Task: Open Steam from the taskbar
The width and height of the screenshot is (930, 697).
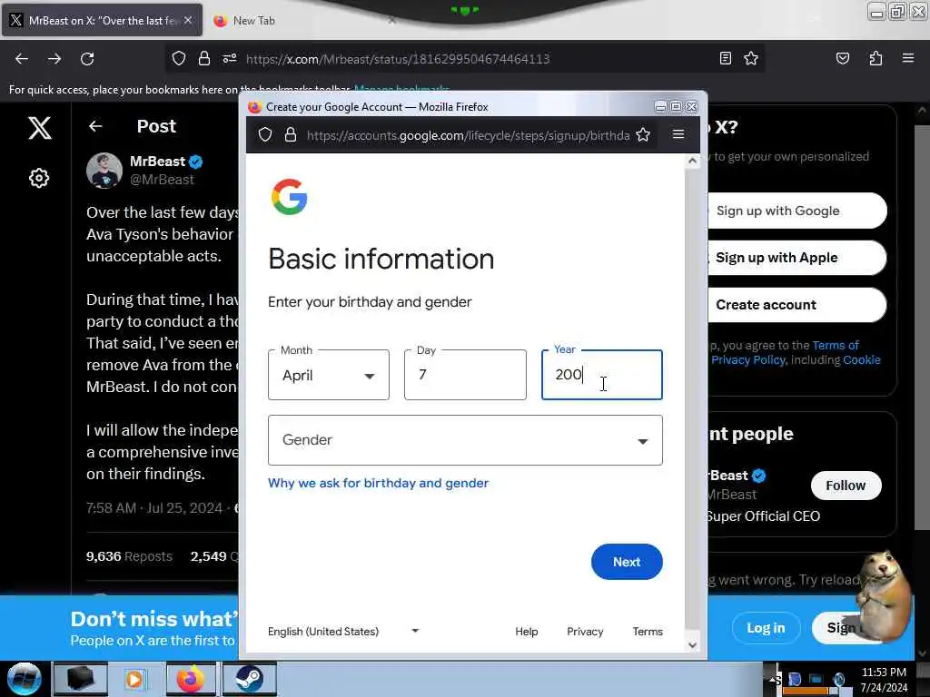Action: click(249, 679)
